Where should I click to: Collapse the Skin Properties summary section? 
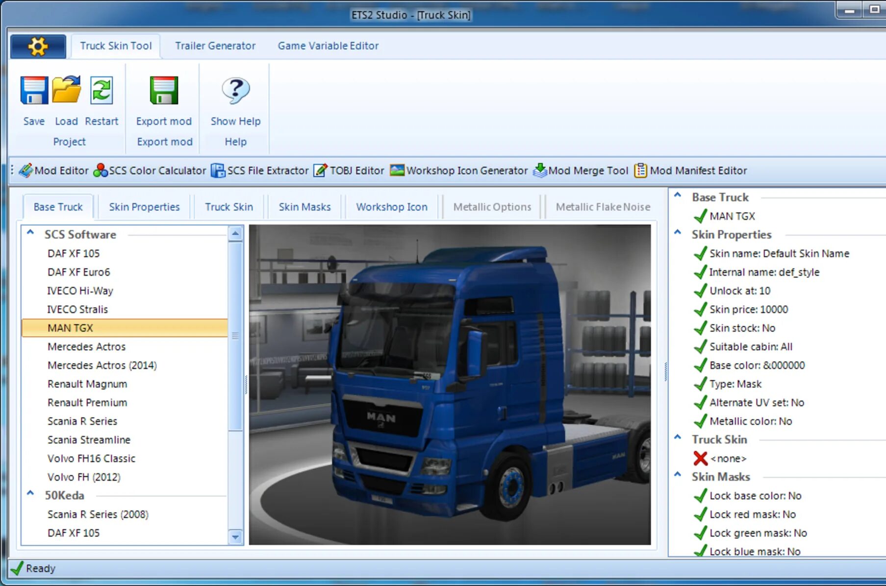(678, 232)
